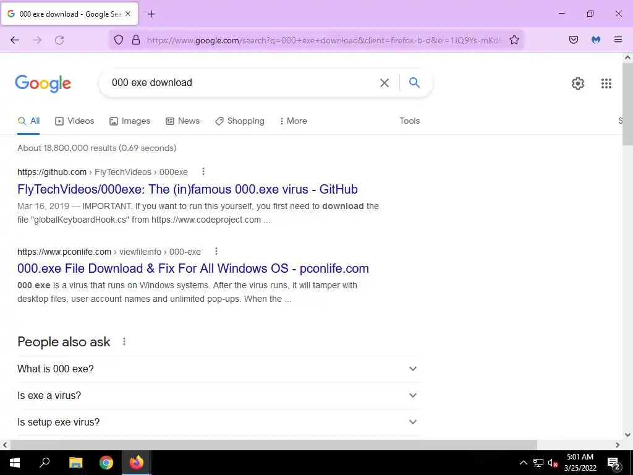Switch to Shopping results

(240, 121)
